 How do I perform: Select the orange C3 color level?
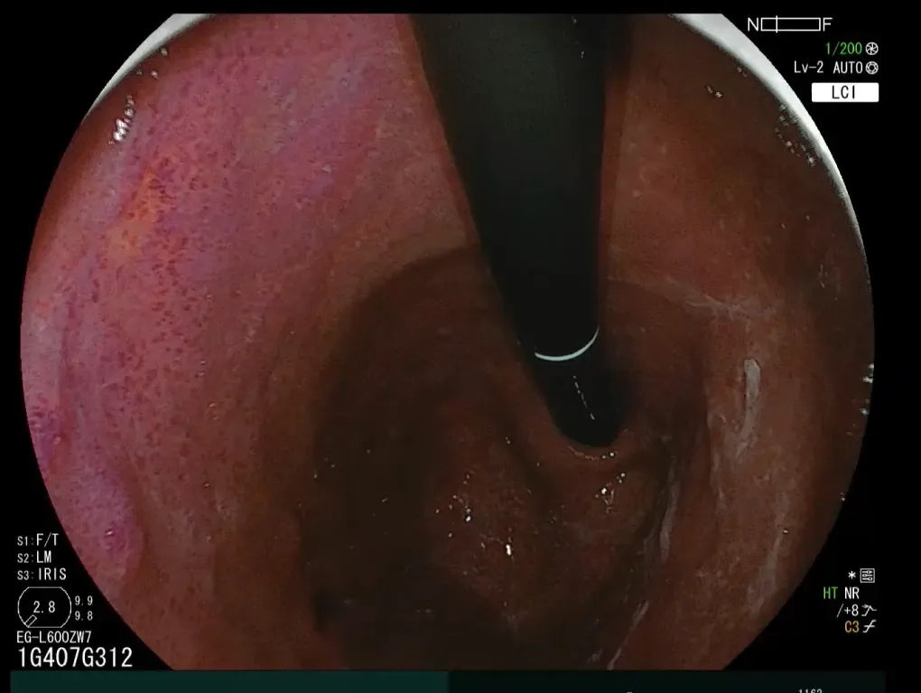click(x=851, y=628)
